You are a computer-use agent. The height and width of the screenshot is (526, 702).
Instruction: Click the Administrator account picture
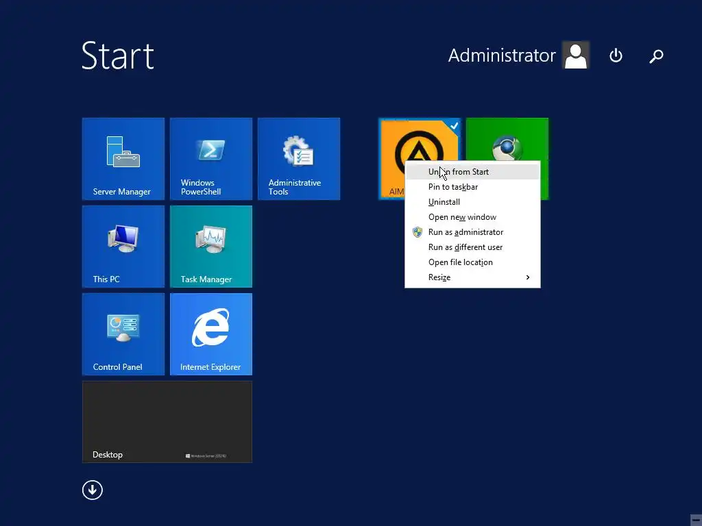[x=576, y=55]
